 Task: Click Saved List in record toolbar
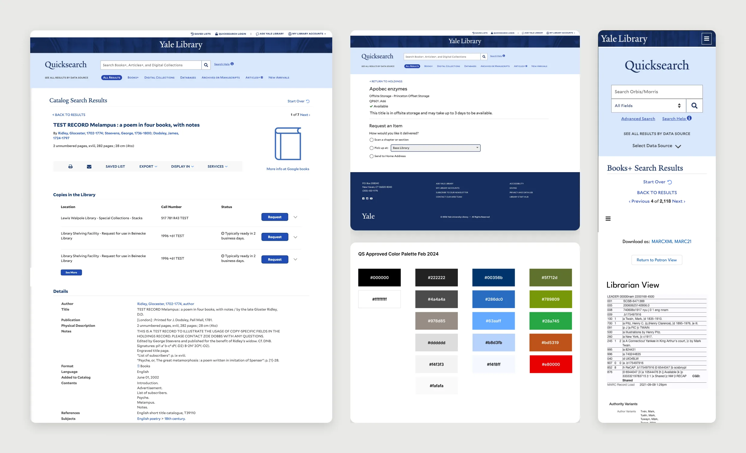(x=115, y=166)
